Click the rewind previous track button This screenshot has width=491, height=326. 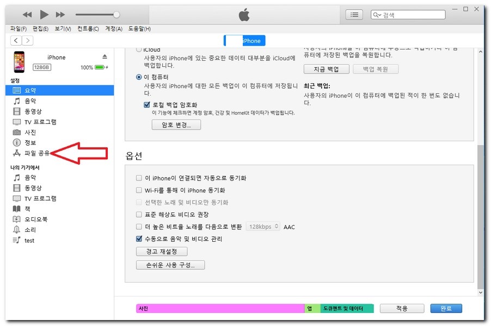pos(27,15)
